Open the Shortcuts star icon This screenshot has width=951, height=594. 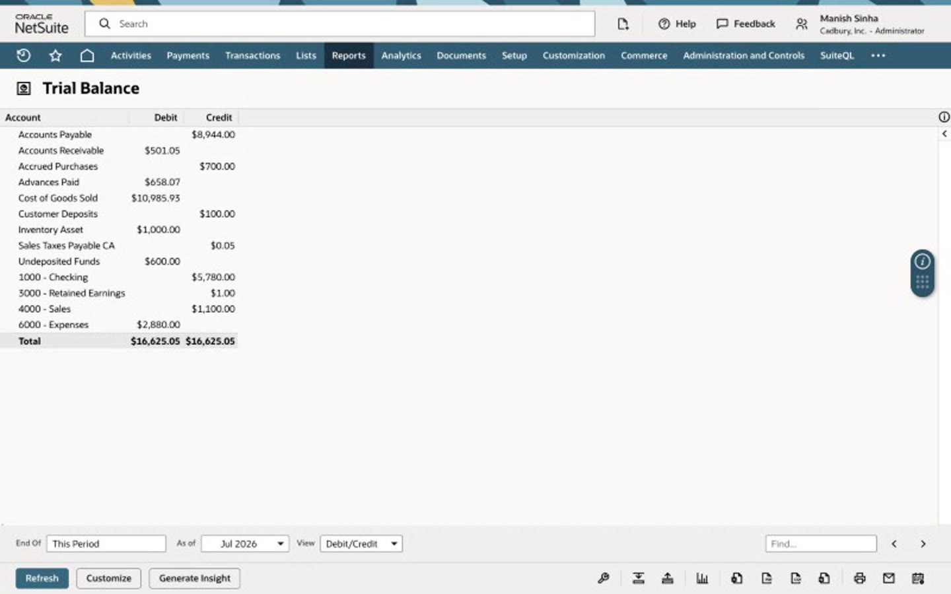[x=55, y=55]
